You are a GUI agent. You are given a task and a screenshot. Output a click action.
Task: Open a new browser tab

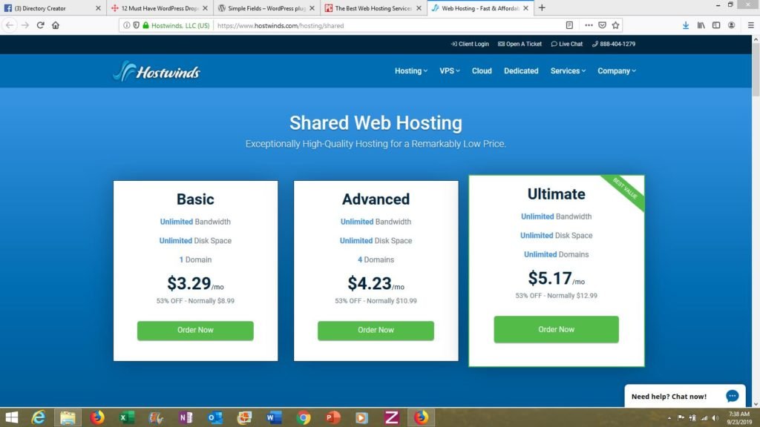point(542,7)
